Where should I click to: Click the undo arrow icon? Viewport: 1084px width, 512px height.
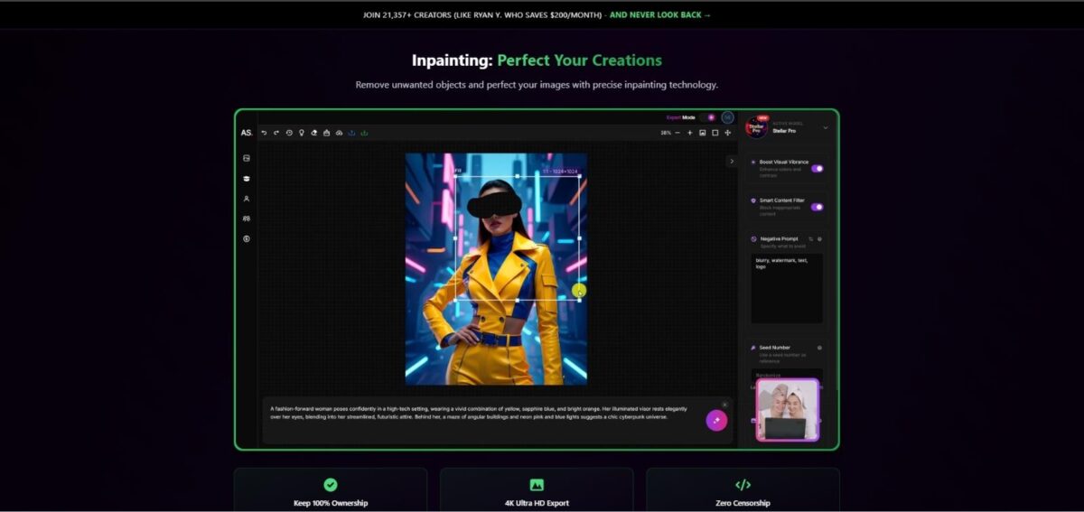264,133
